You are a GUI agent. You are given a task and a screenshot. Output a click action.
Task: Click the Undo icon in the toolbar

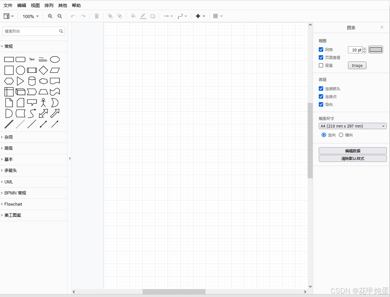click(73, 16)
